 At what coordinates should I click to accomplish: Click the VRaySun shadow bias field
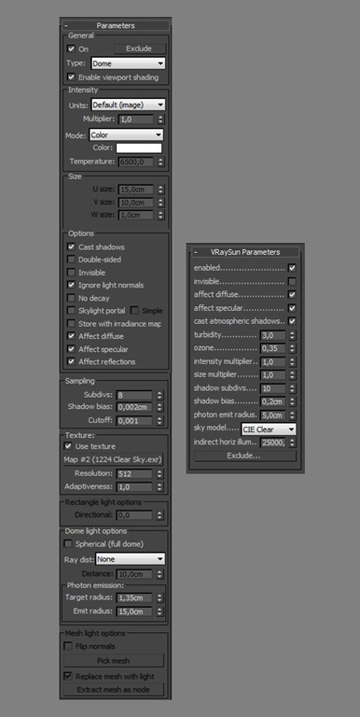pos(273,402)
